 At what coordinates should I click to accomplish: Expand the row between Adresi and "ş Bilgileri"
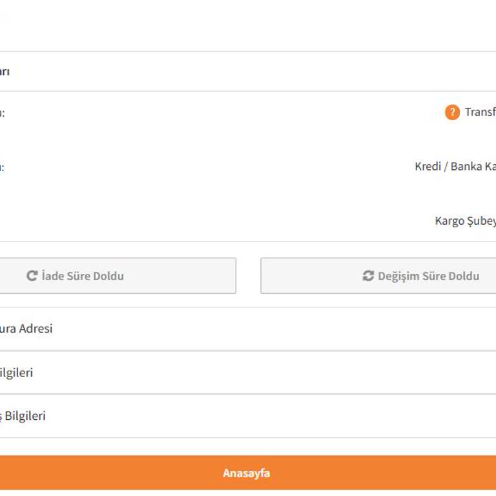[x=17, y=373]
